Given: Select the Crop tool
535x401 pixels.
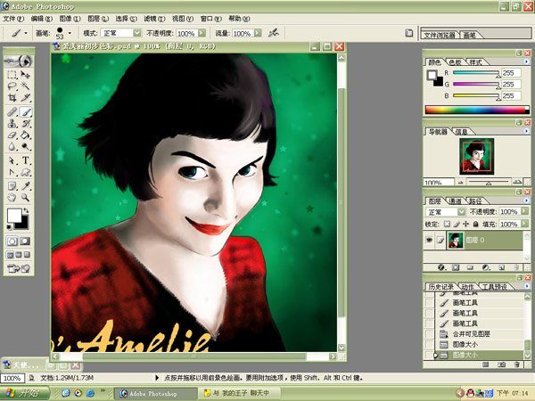Looking at the screenshot, I should click(x=12, y=97).
